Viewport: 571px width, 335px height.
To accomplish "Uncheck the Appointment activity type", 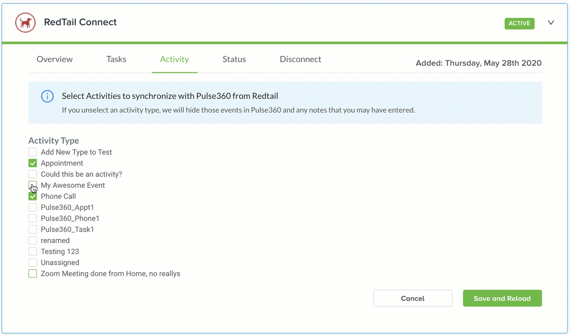I will tap(33, 163).
